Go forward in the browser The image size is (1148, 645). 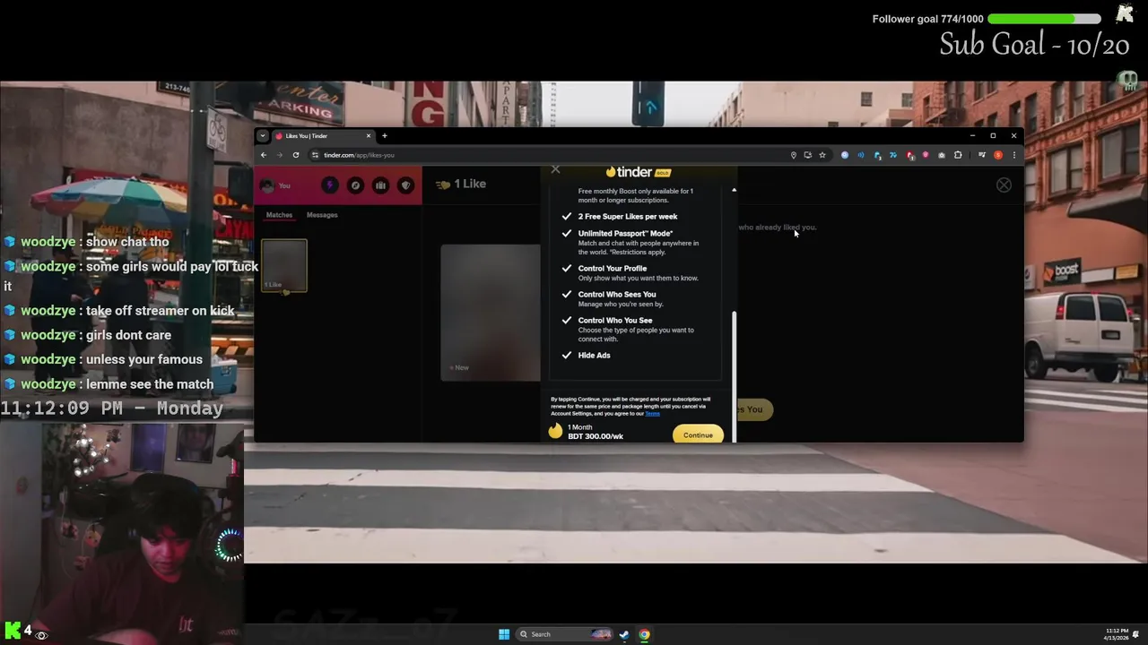280,155
